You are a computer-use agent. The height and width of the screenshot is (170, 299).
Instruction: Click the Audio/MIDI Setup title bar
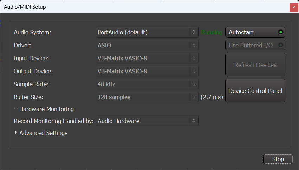click(x=141, y=7)
